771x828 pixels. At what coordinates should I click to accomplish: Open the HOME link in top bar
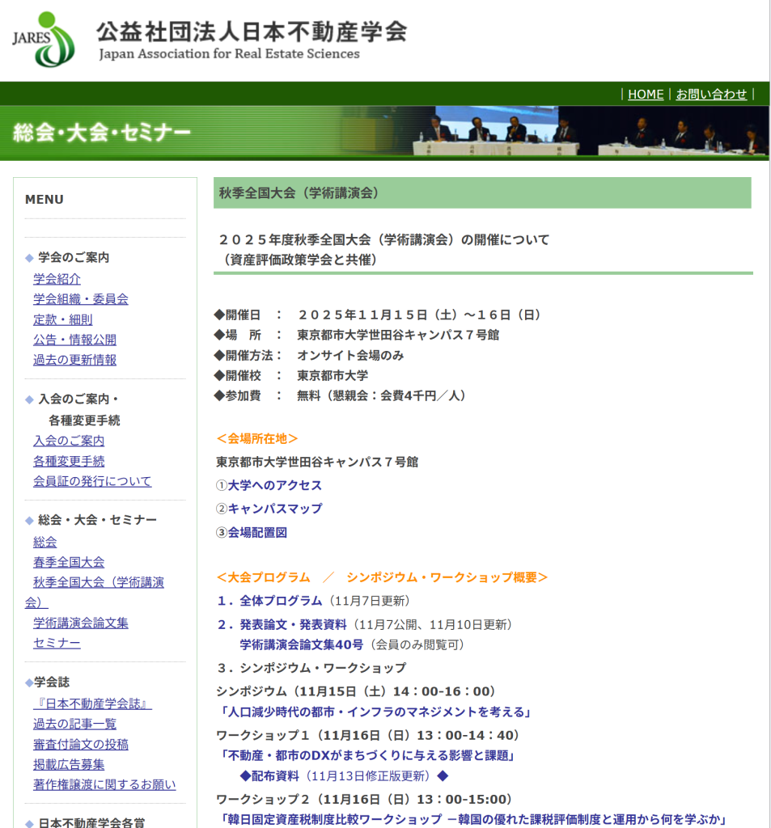coord(645,94)
